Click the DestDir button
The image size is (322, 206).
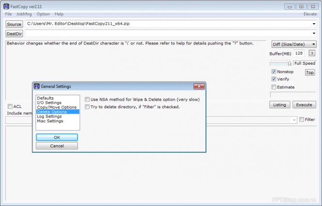click(14, 34)
